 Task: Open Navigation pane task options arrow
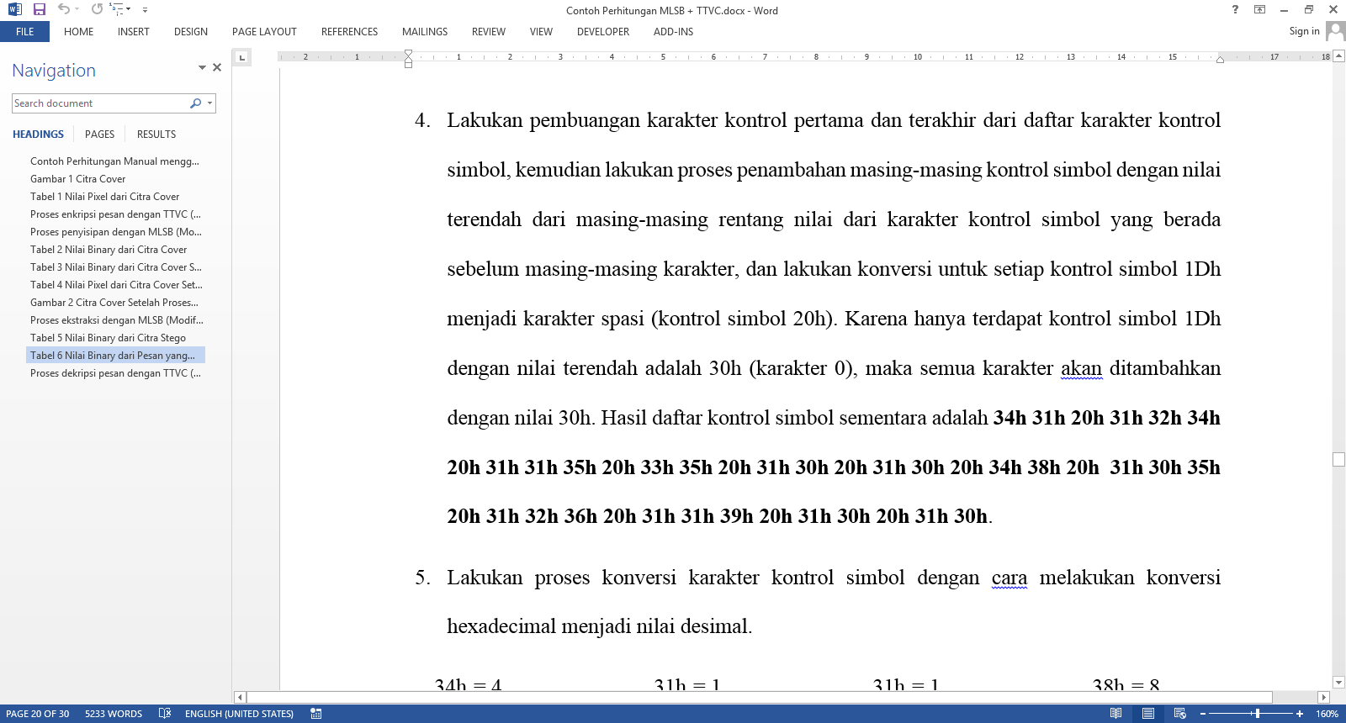(202, 67)
